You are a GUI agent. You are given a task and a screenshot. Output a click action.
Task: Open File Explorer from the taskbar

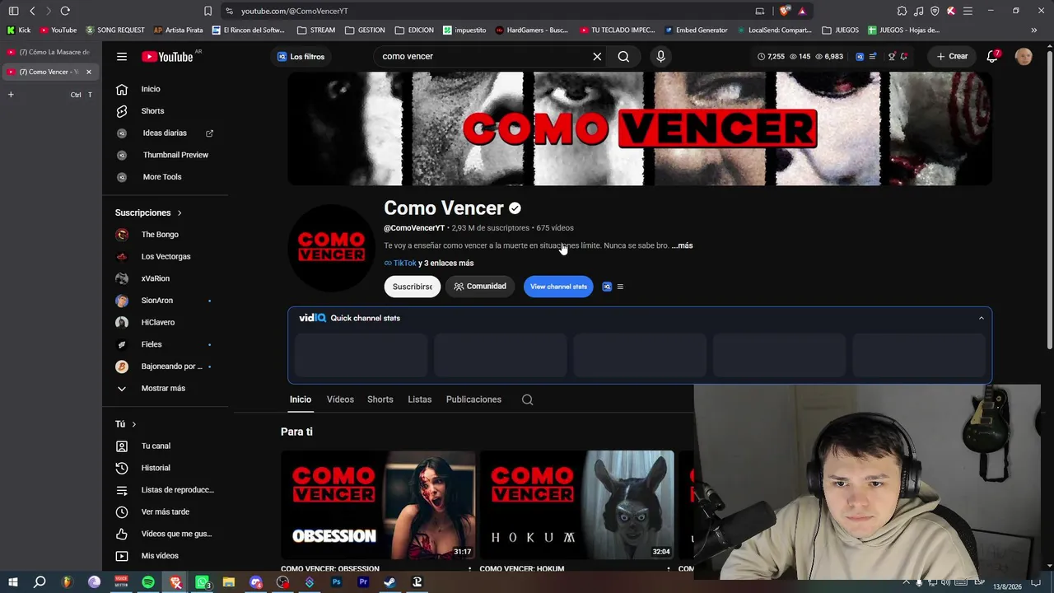[x=229, y=582]
